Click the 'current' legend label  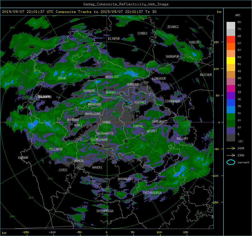243,162
